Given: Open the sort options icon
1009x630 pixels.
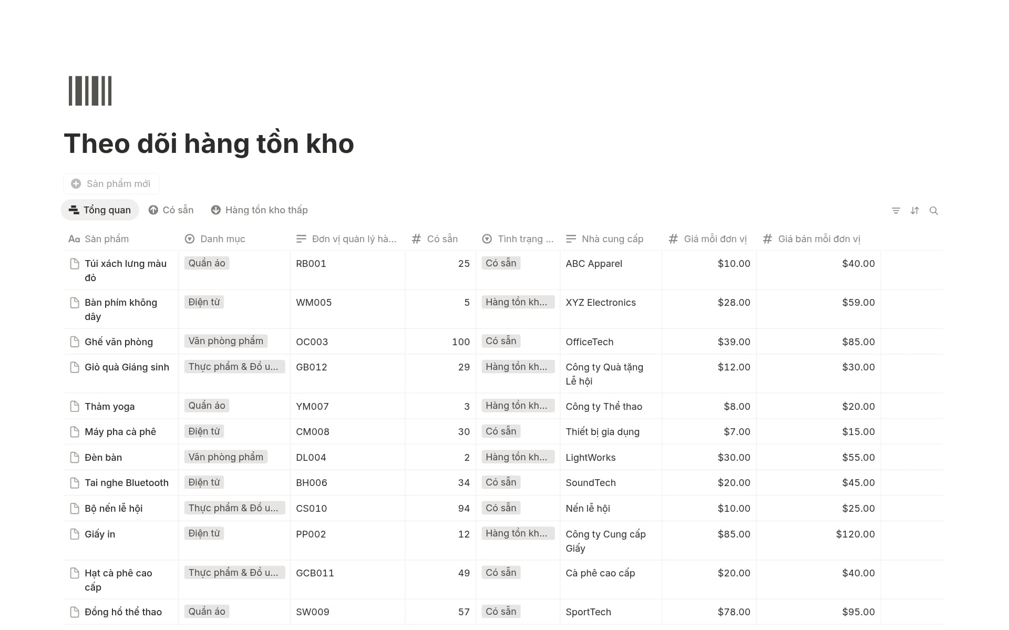Looking at the screenshot, I should (915, 211).
